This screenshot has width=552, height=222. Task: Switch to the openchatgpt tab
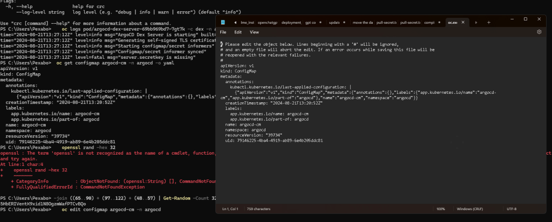click(268, 22)
